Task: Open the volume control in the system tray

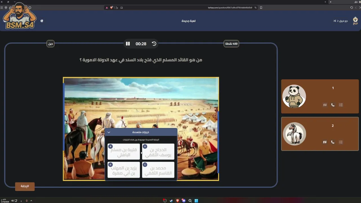Action: [12, 201]
